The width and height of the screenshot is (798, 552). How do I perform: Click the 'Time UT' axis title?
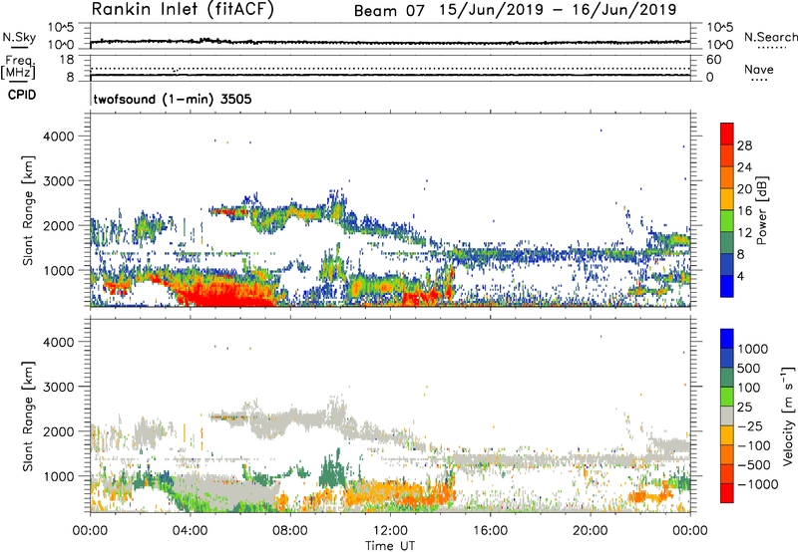point(390,545)
